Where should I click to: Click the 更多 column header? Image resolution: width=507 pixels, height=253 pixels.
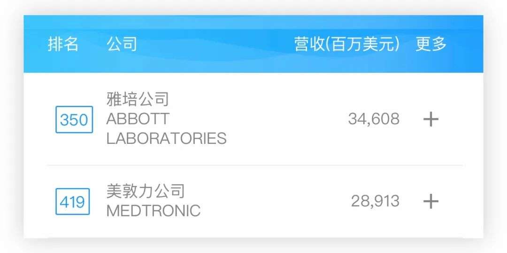[431, 44]
